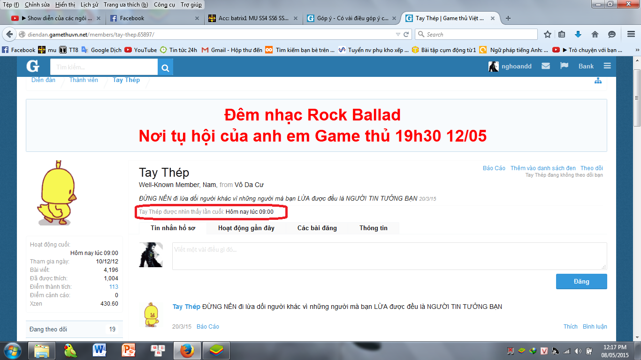Open the Hiển thị menu
This screenshot has width=641, height=360.
tap(65, 5)
